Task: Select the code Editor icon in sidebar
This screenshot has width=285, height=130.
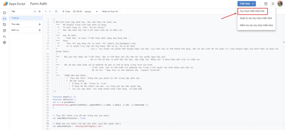Action: click(x=4, y=19)
